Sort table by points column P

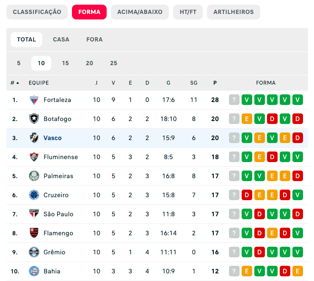pos(215,83)
